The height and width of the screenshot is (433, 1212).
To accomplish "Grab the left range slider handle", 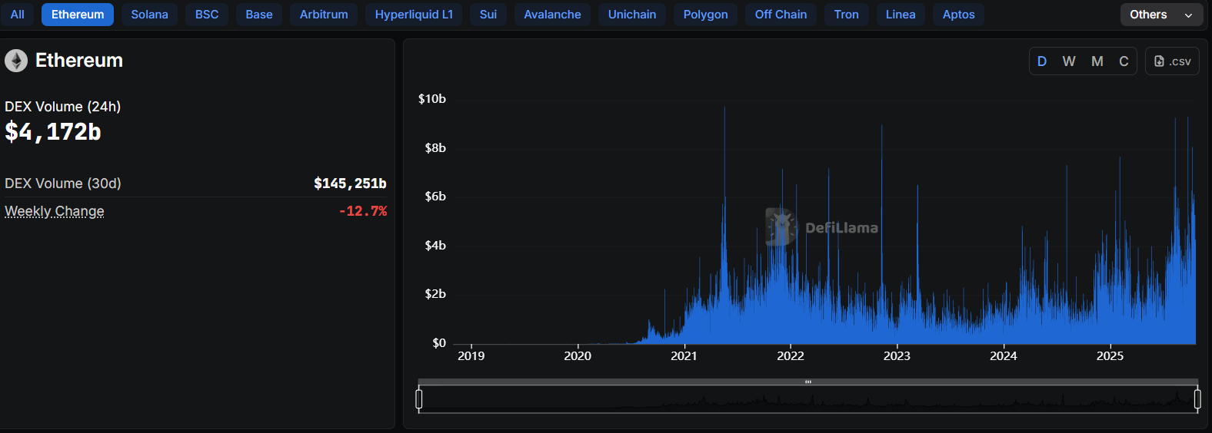I will pos(419,399).
